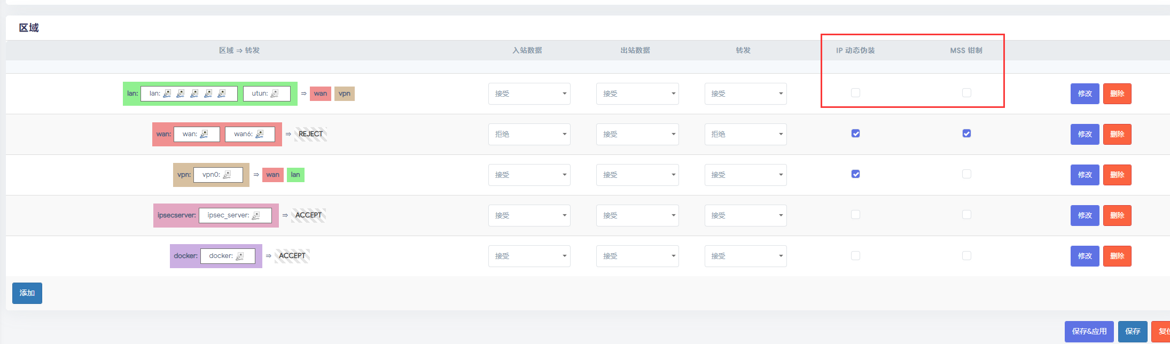Click 删除 button for vpn zone
The width and height of the screenshot is (1170, 344).
coord(1117,175)
